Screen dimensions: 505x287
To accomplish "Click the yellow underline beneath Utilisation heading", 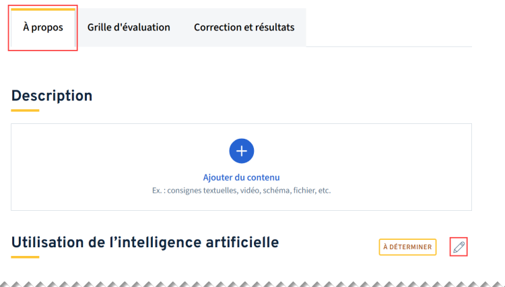I will click(25, 257).
